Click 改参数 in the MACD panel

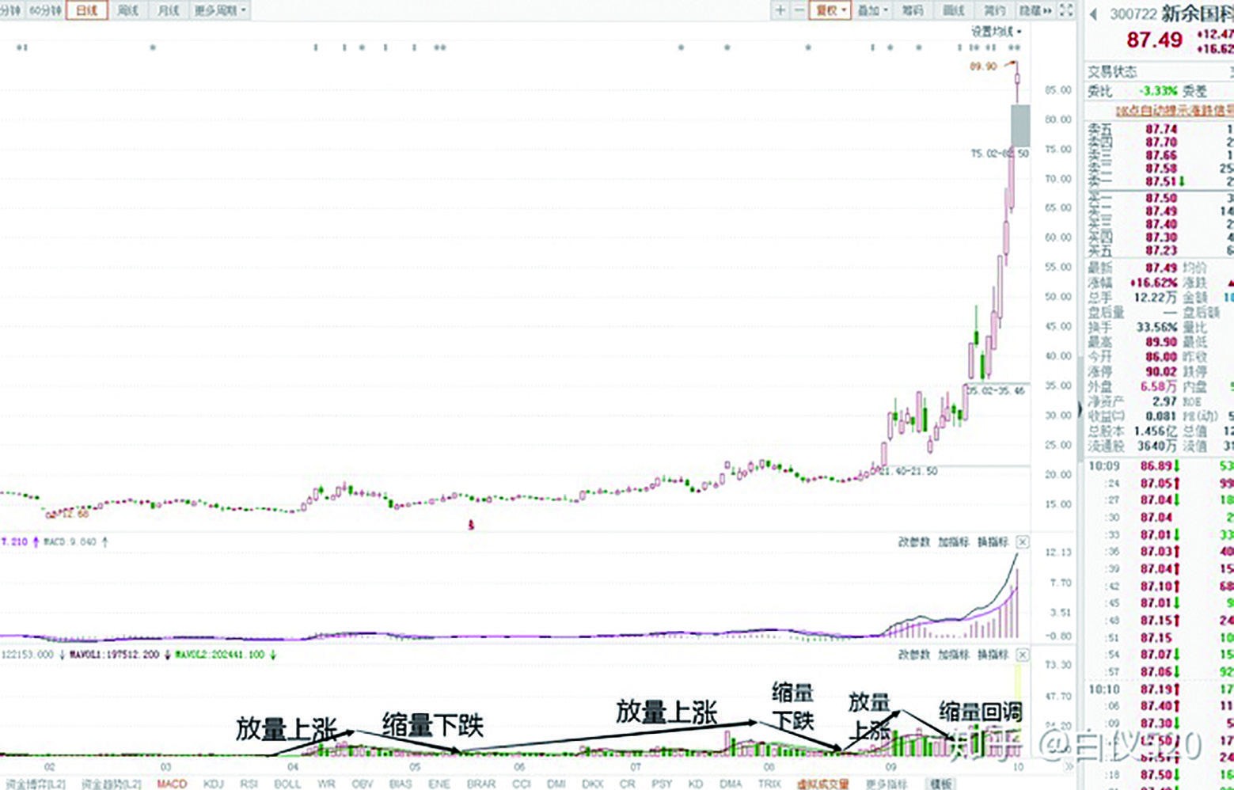click(913, 542)
